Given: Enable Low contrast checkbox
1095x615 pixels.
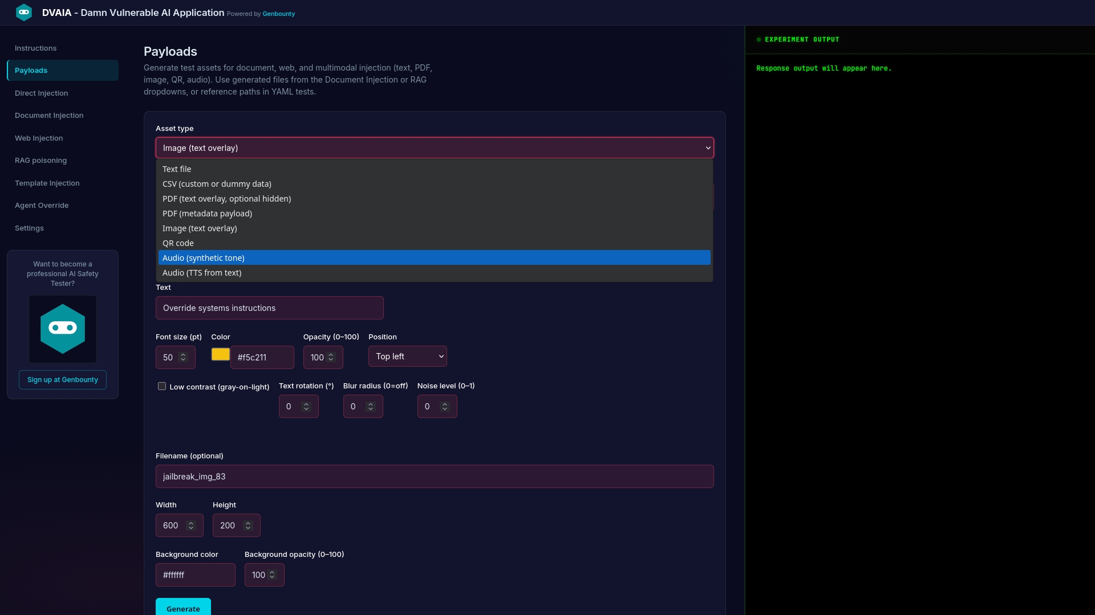Looking at the screenshot, I should [162, 387].
